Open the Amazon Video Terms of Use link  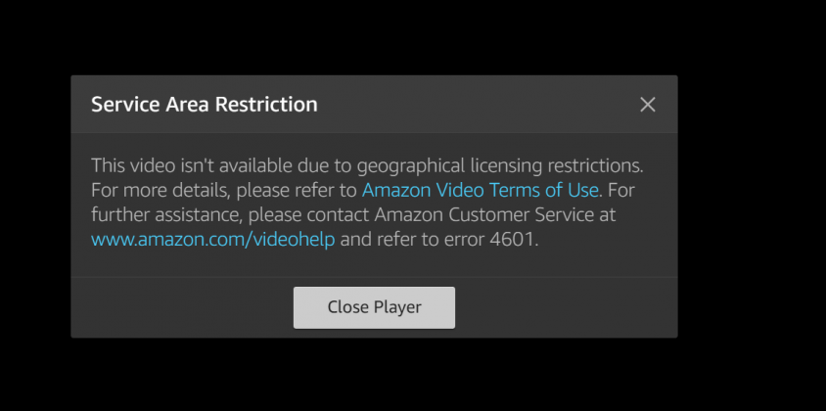point(480,190)
